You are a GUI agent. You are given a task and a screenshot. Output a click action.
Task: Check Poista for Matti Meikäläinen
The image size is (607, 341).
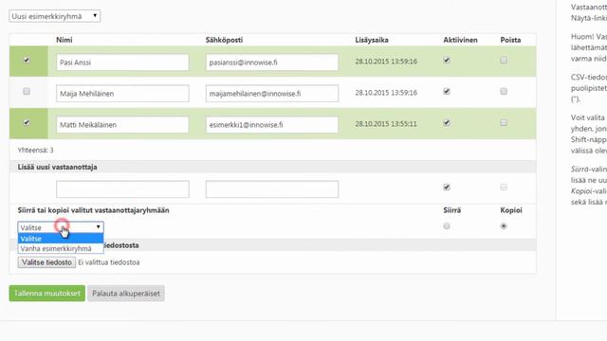pyautogui.click(x=504, y=123)
